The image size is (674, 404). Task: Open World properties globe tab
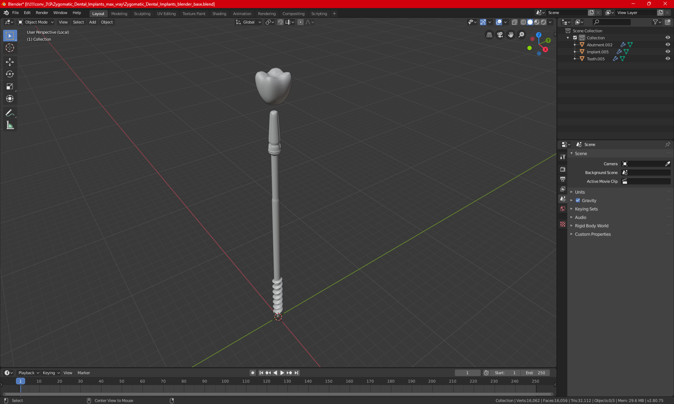click(563, 209)
